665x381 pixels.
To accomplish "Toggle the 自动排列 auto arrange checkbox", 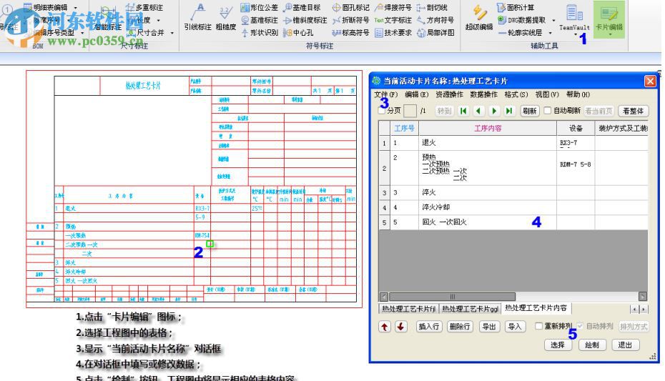I will [580, 326].
